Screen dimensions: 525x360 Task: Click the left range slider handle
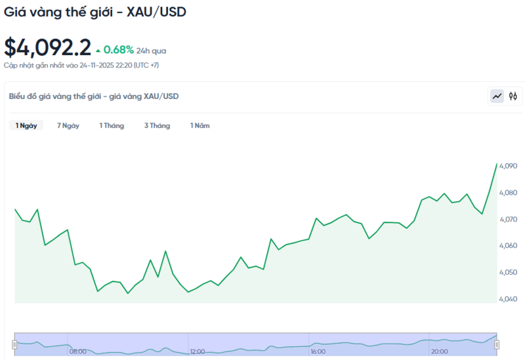[14, 344]
